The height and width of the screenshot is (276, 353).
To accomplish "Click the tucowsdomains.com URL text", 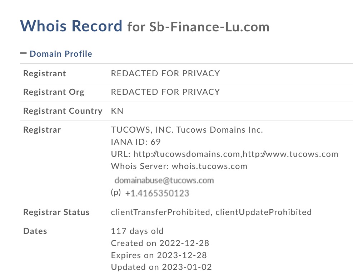I will point(187,154).
